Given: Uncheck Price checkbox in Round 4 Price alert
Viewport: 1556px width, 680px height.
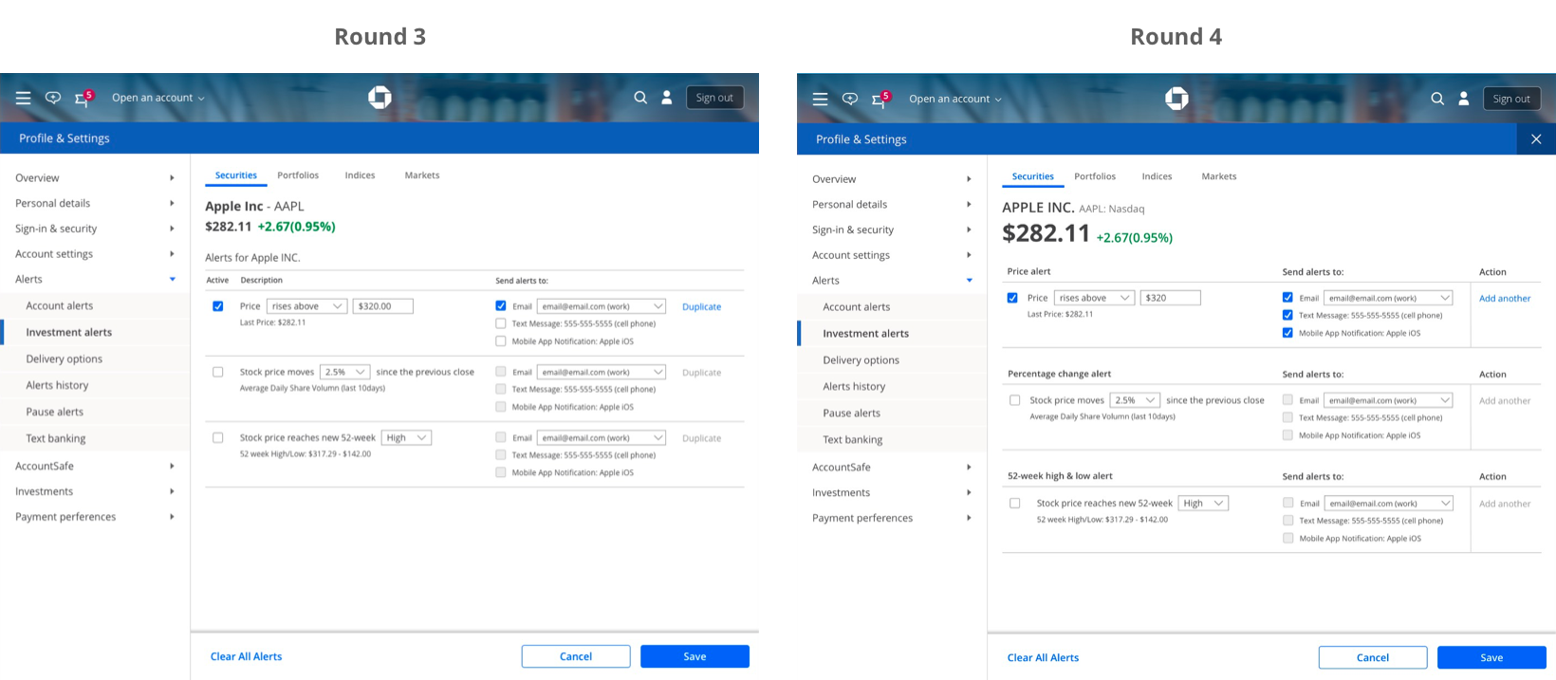Looking at the screenshot, I should (x=1012, y=298).
